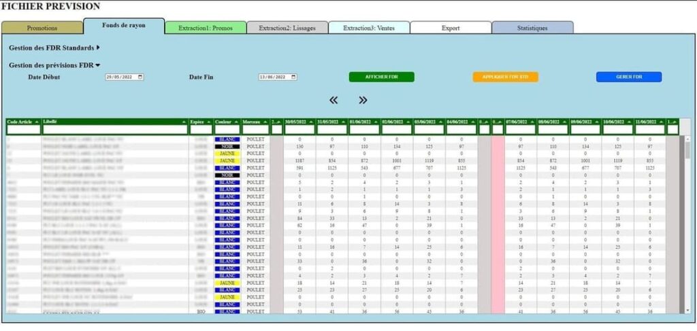This screenshot has width=697, height=331.
Task: Click JAUNE swatch in row with 1187
Action: click(x=227, y=160)
